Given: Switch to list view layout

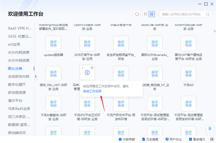Looking at the screenshot, I should (146, 14).
